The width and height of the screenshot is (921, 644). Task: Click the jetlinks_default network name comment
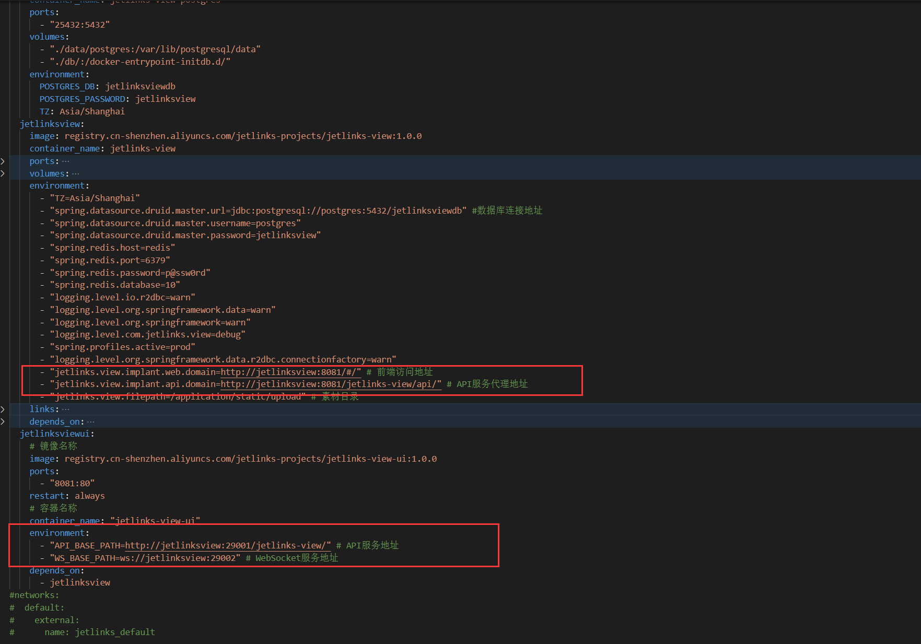114,633
